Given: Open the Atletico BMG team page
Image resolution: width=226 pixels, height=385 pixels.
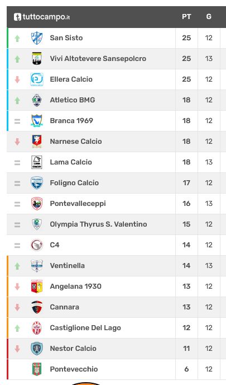Looking at the screenshot, I should click(73, 100).
